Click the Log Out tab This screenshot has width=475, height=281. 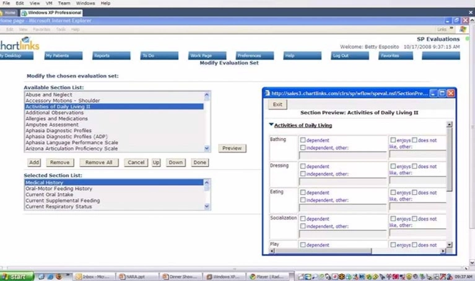(350, 56)
